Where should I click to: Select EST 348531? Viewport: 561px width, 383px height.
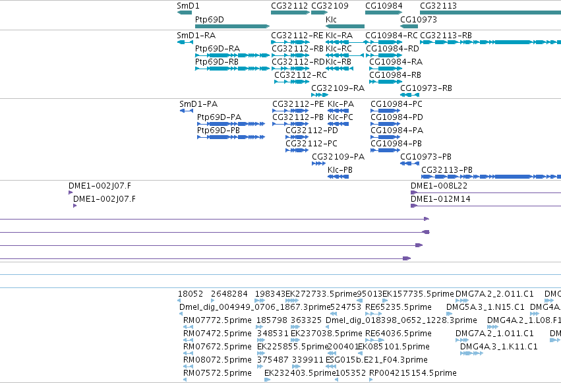click(x=261, y=340)
